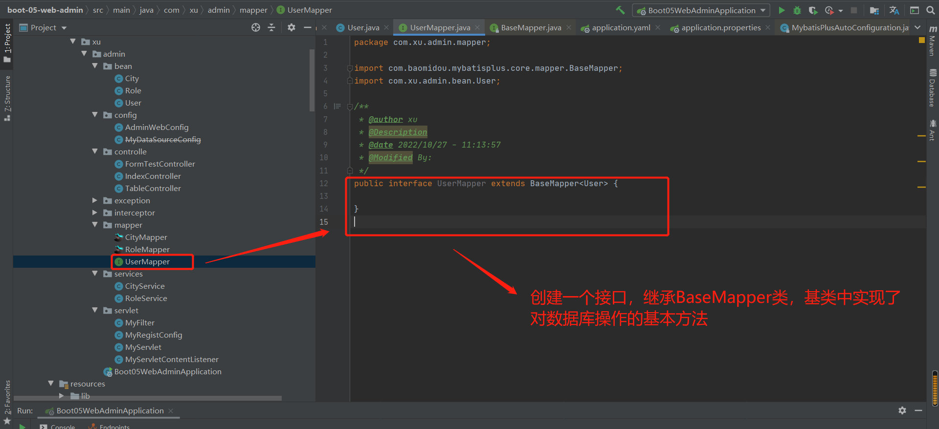This screenshot has height=429, width=939.
Task: Click the Search Everywhere magnifier icon
Action: 931,10
